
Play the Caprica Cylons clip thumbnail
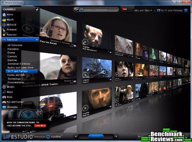(x=97, y=70)
